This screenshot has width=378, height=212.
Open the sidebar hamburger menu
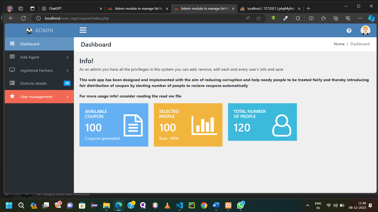[x=83, y=30]
